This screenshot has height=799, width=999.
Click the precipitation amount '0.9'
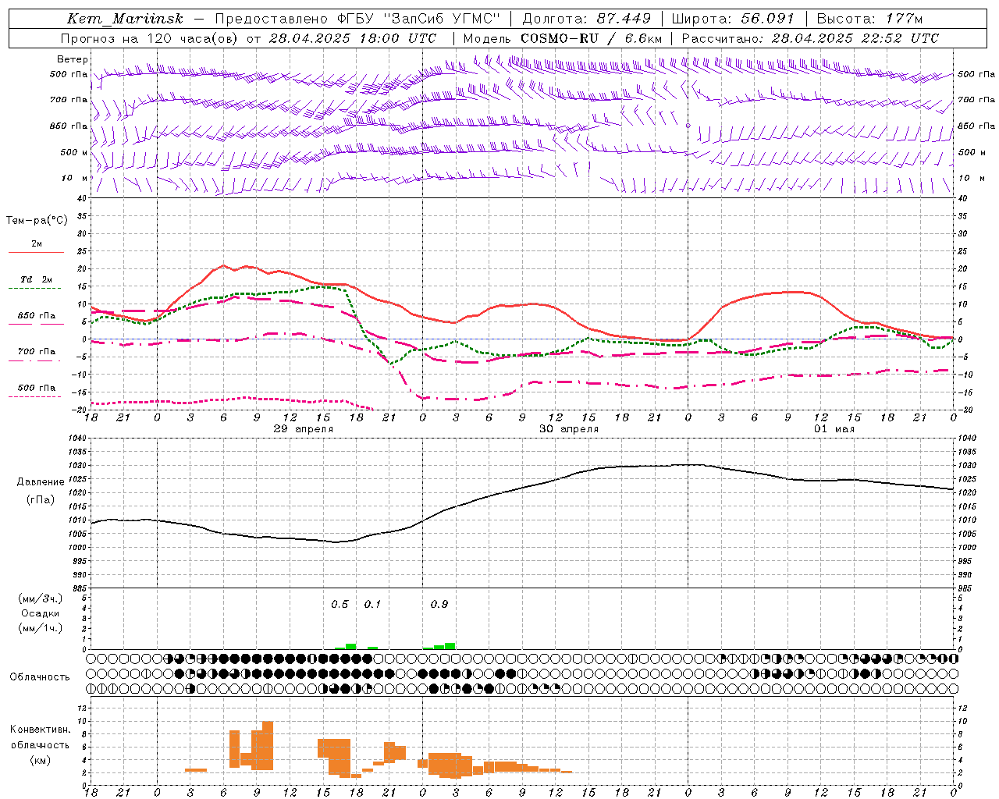coord(439,604)
